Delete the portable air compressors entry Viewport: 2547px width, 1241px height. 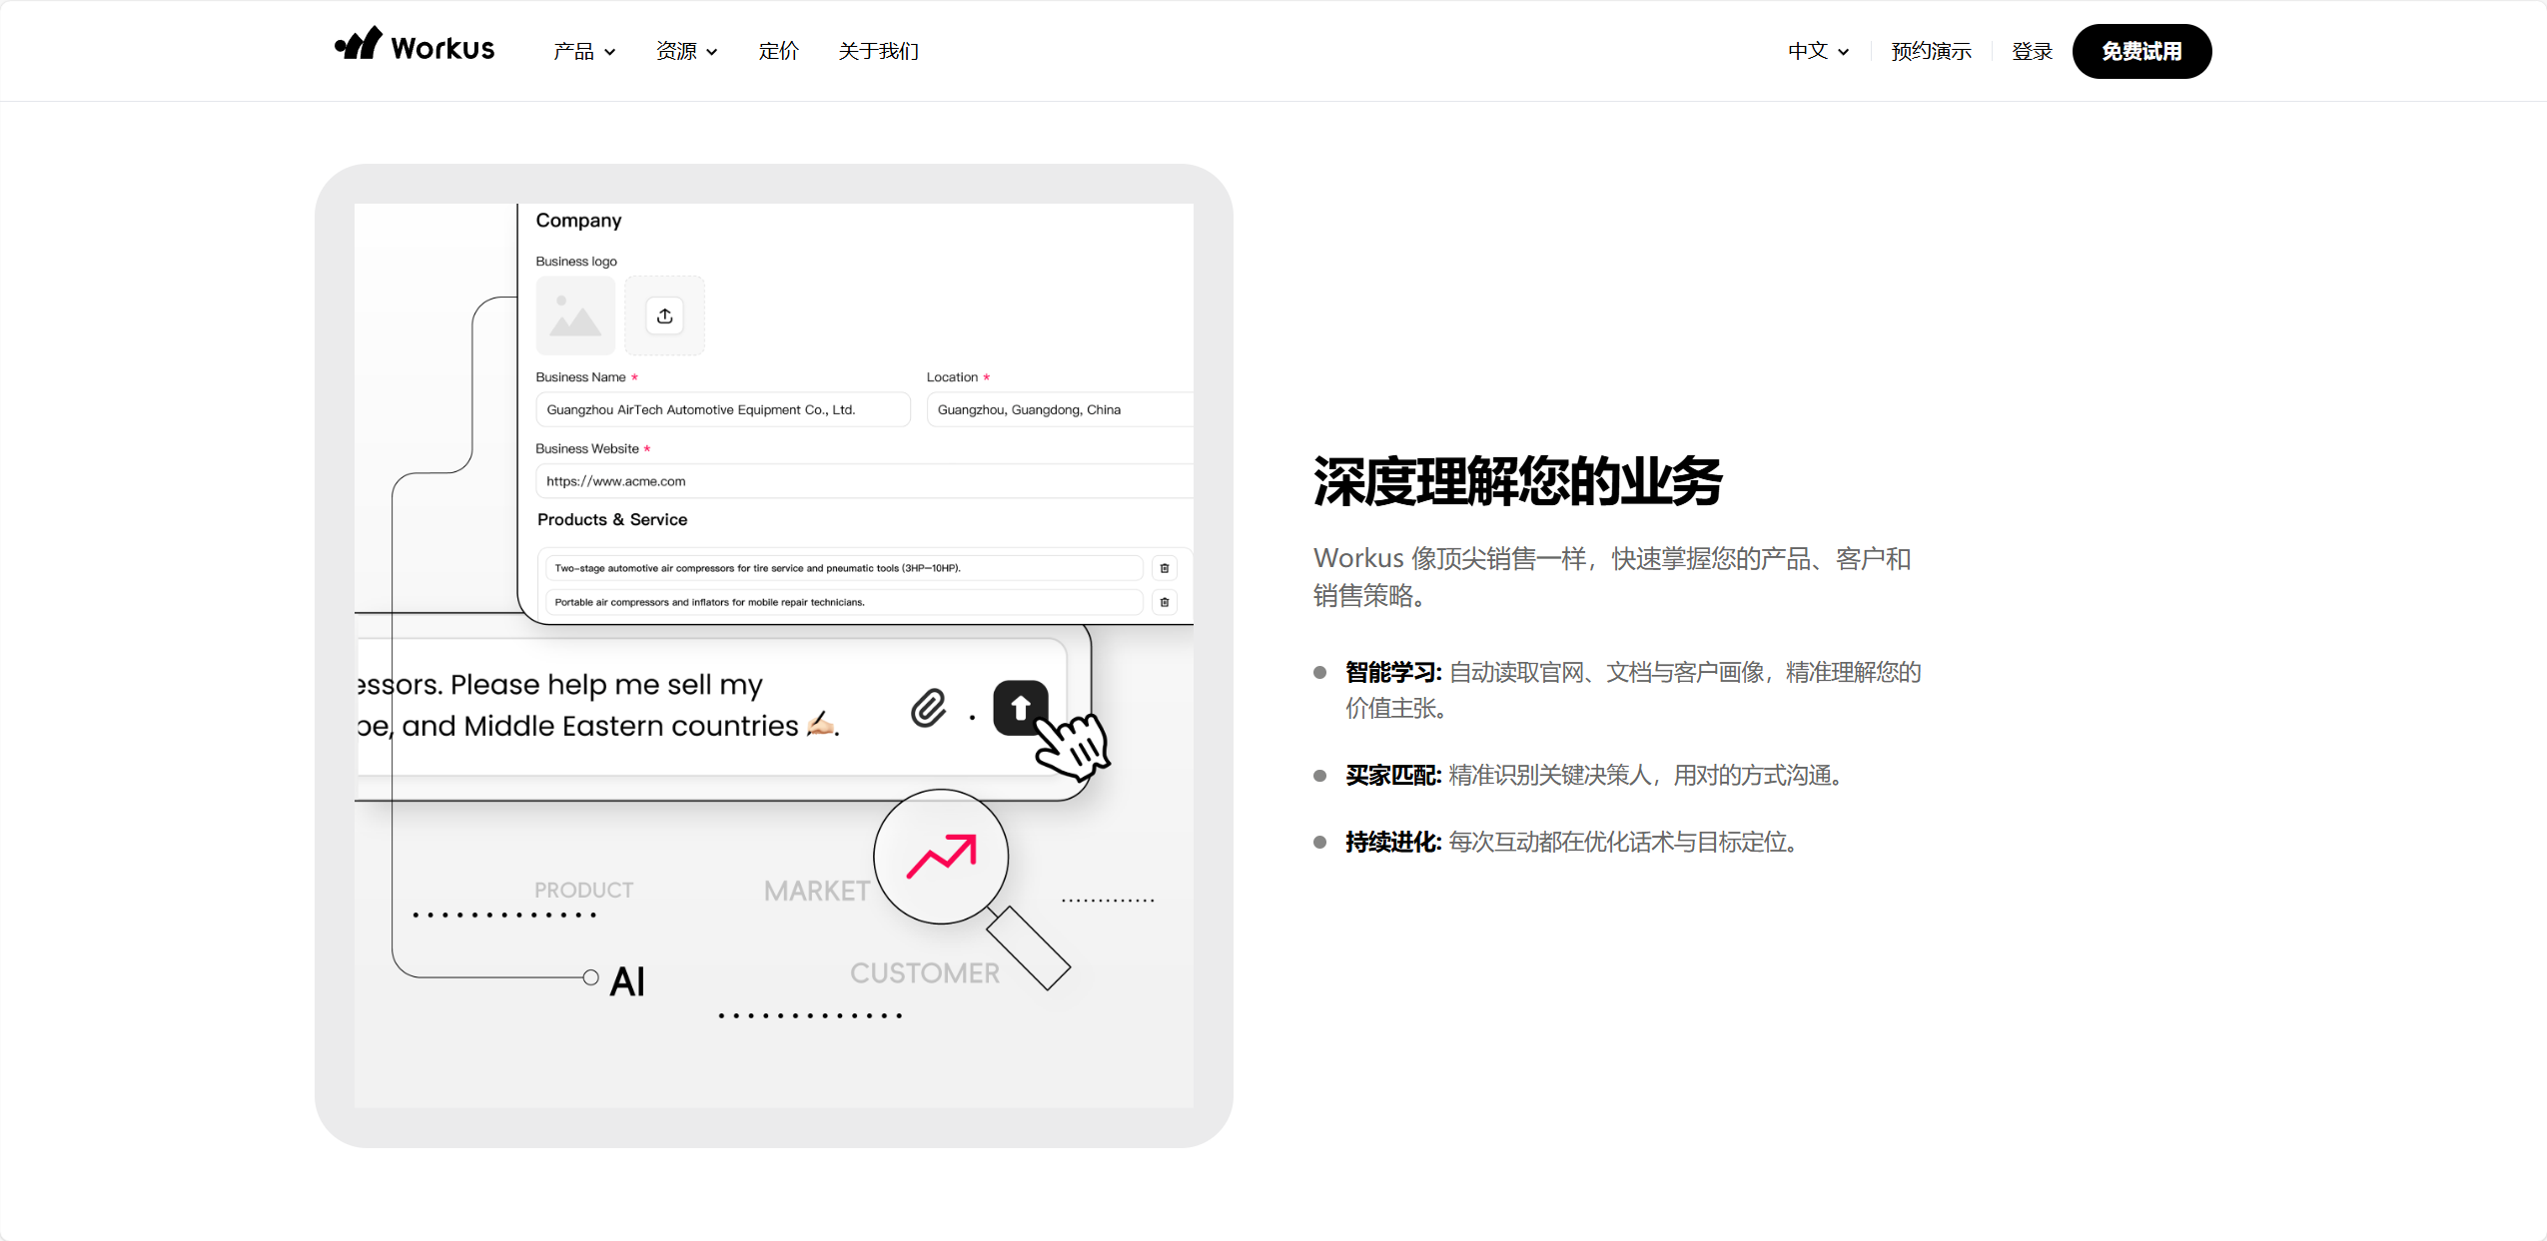(1165, 602)
